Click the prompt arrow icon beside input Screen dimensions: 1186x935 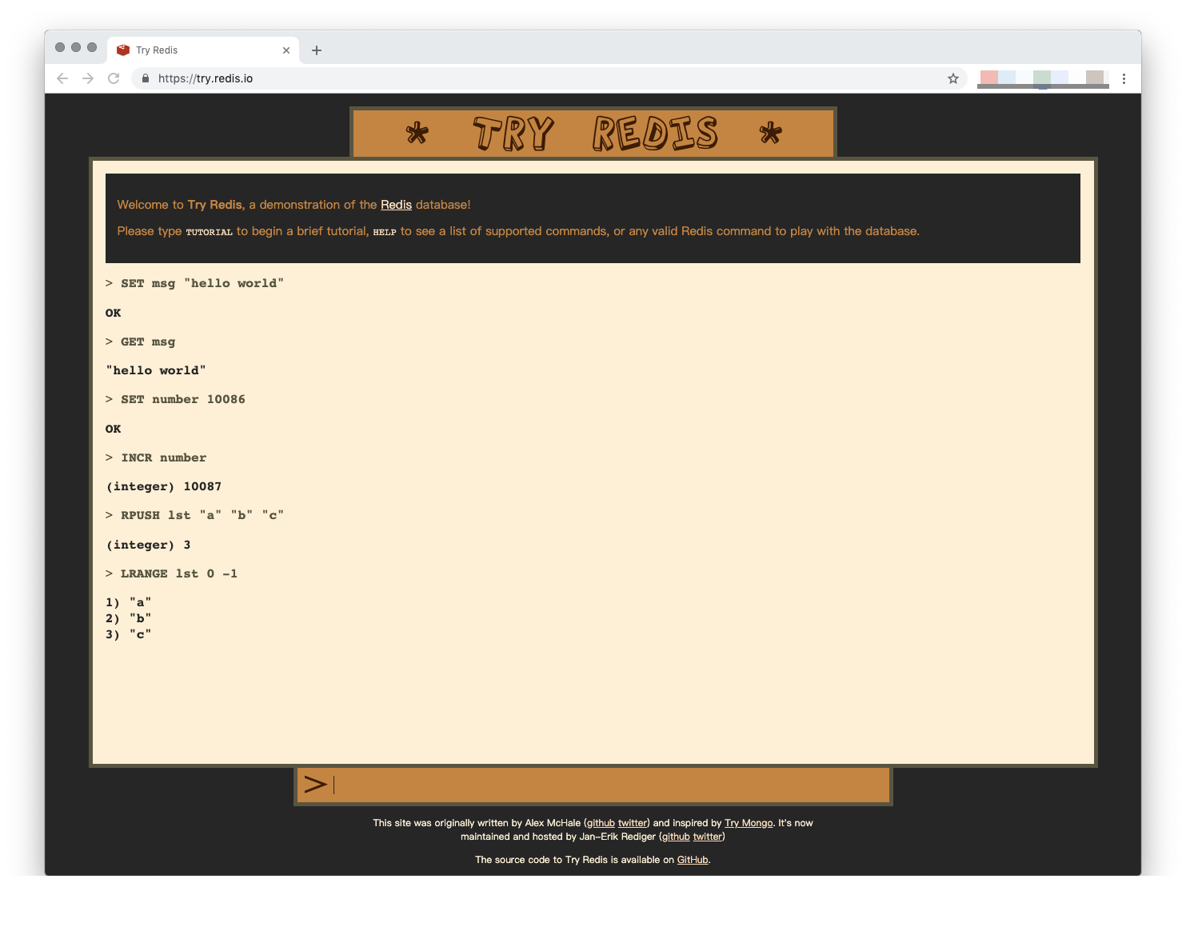tap(315, 785)
